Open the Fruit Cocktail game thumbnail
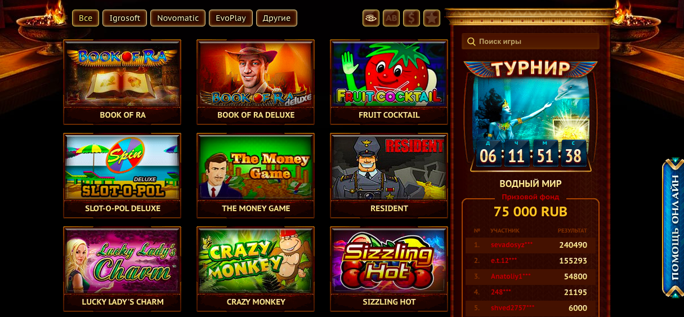The width and height of the screenshot is (684, 317). point(389,74)
